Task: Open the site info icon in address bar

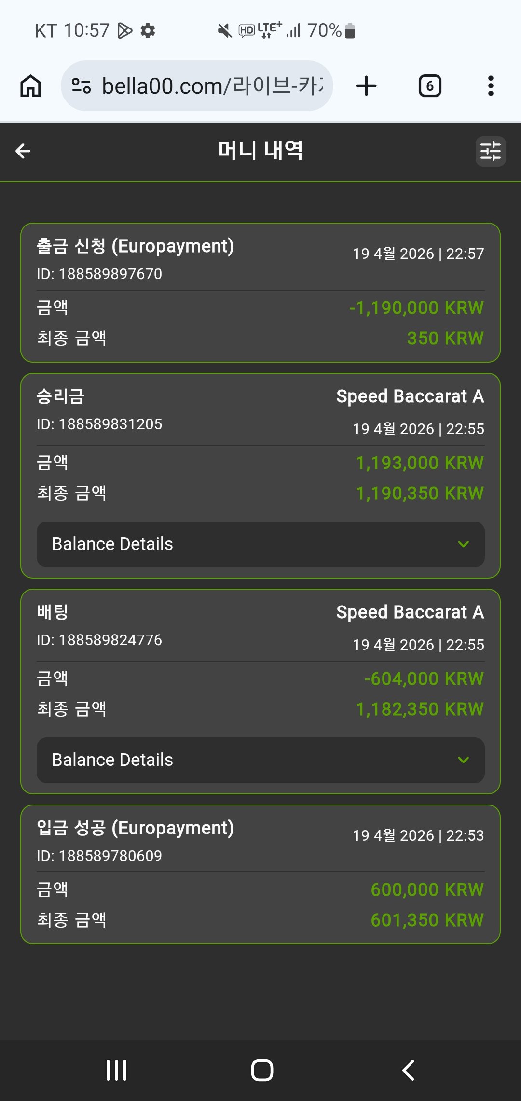Action: pyautogui.click(x=81, y=86)
